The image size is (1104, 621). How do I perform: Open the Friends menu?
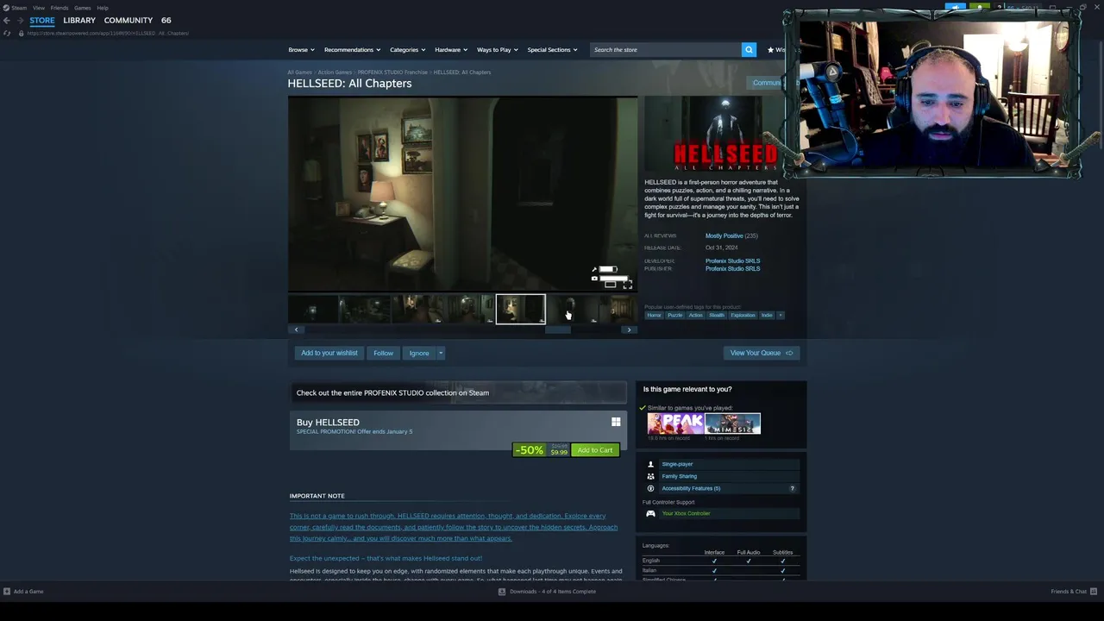[60, 8]
